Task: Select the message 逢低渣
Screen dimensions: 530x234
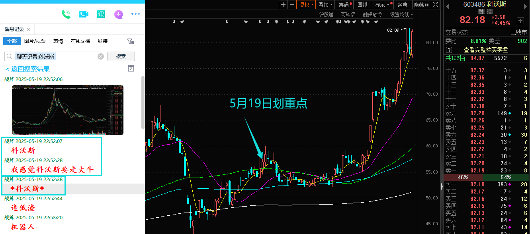Action: coord(23,208)
